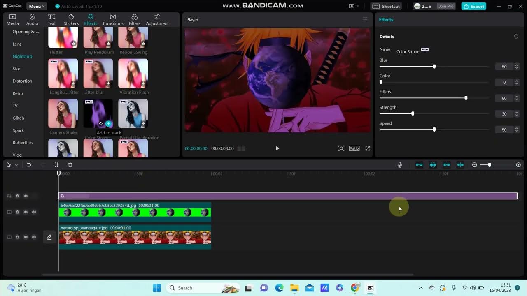Lock the effect track
The width and height of the screenshot is (527, 296).
pos(17,196)
